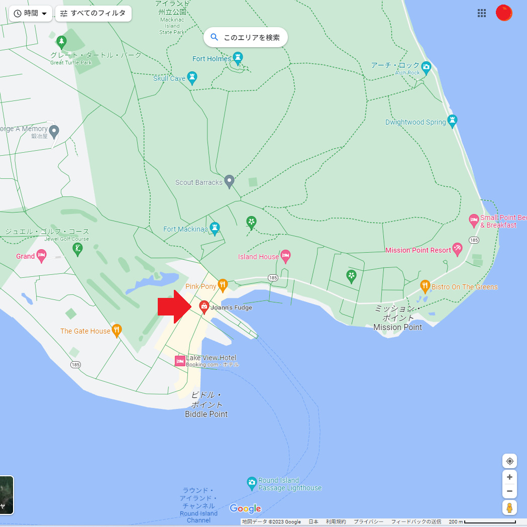Select the Fort Holmes landmark pin
Screen dimensions: 527x527
click(238, 58)
